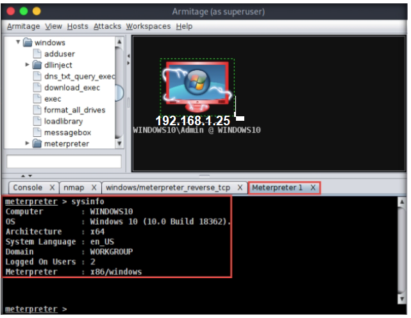Click console scrollbar down arrow
The width and height of the screenshot is (411, 318).
click(x=402, y=299)
